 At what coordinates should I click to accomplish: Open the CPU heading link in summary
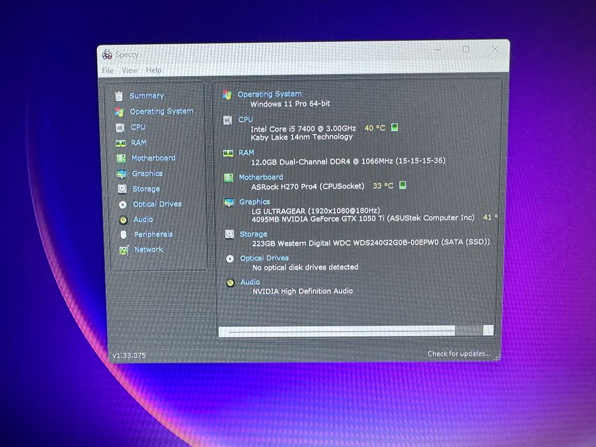coord(245,120)
